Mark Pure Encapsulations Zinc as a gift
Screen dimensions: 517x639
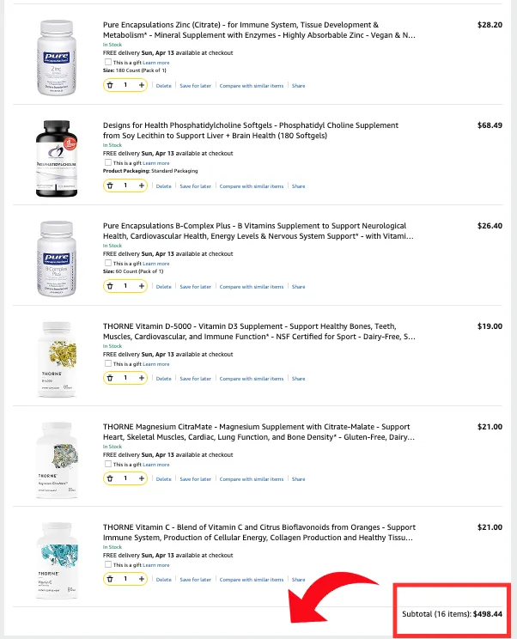pyautogui.click(x=107, y=63)
